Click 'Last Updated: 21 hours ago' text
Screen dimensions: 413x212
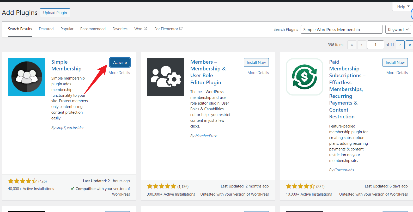pyautogui.click(x=106, y=181)
